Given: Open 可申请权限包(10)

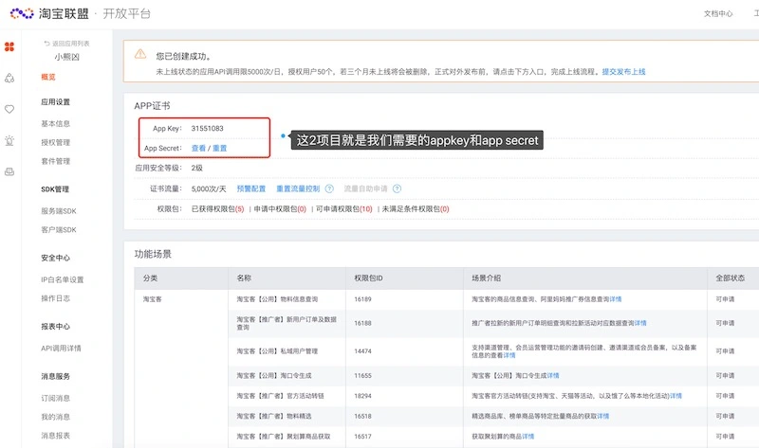Looking at the screenshot, I should click(x=344, y=208).
